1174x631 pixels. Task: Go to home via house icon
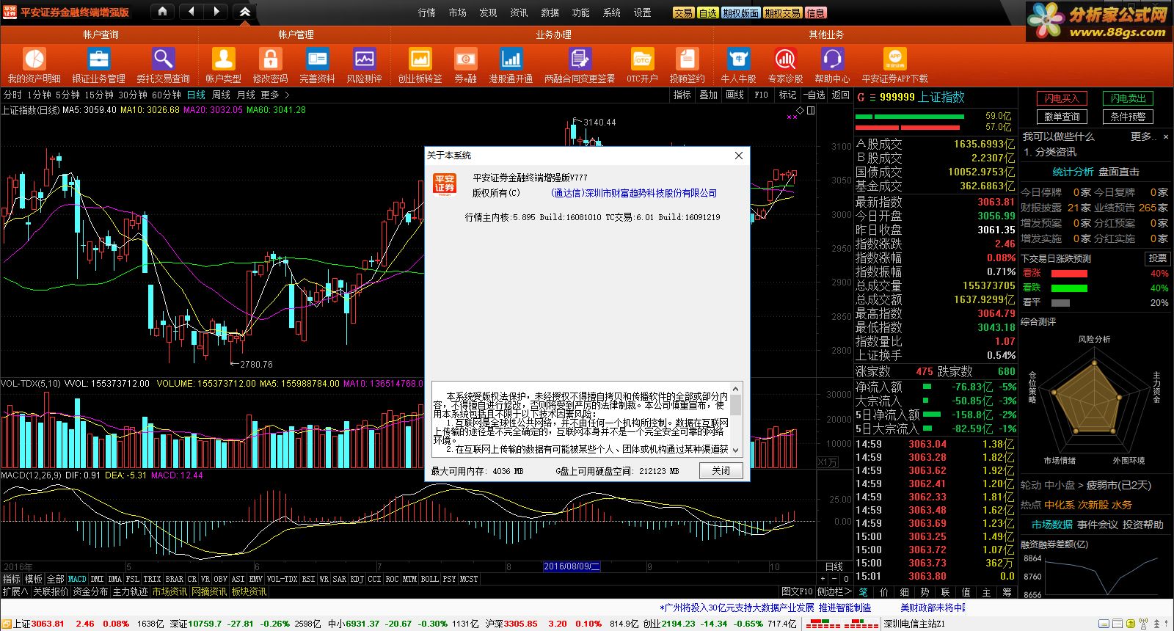163,11
